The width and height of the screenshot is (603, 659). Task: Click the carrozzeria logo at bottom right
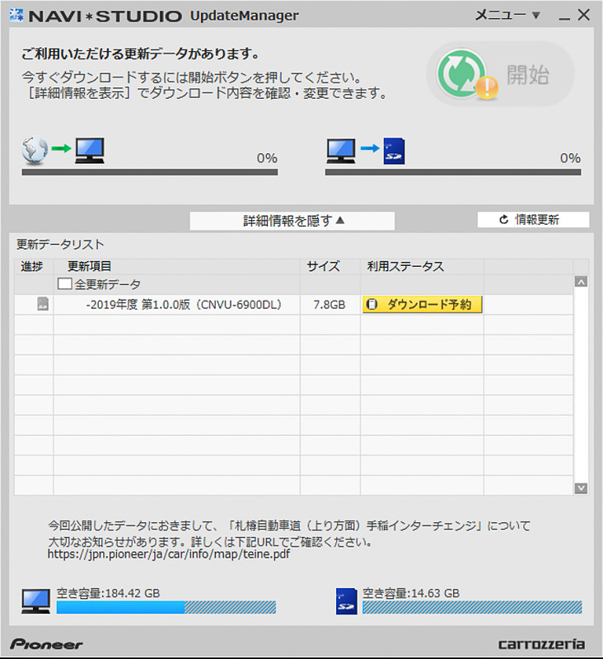click(541, 644)
